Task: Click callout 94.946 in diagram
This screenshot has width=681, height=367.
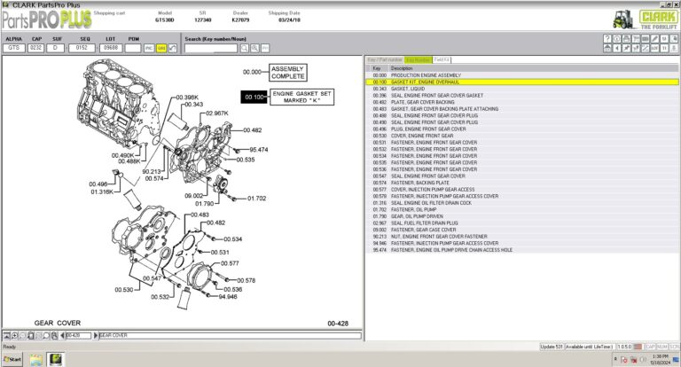Action: (228, 297)
